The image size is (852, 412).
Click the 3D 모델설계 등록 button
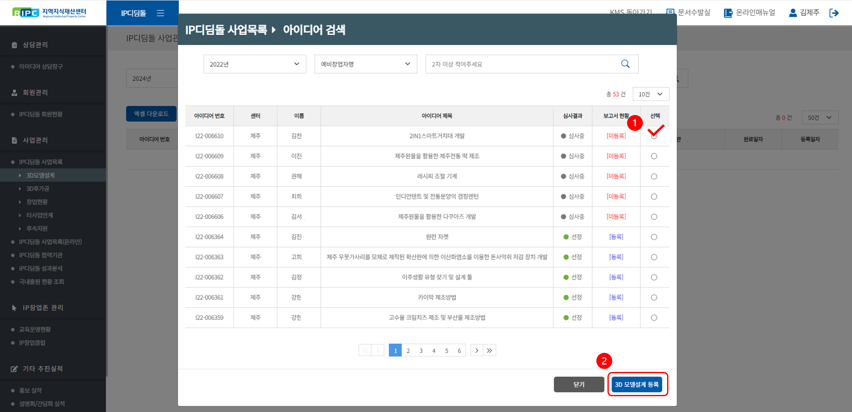coord(637,384)
